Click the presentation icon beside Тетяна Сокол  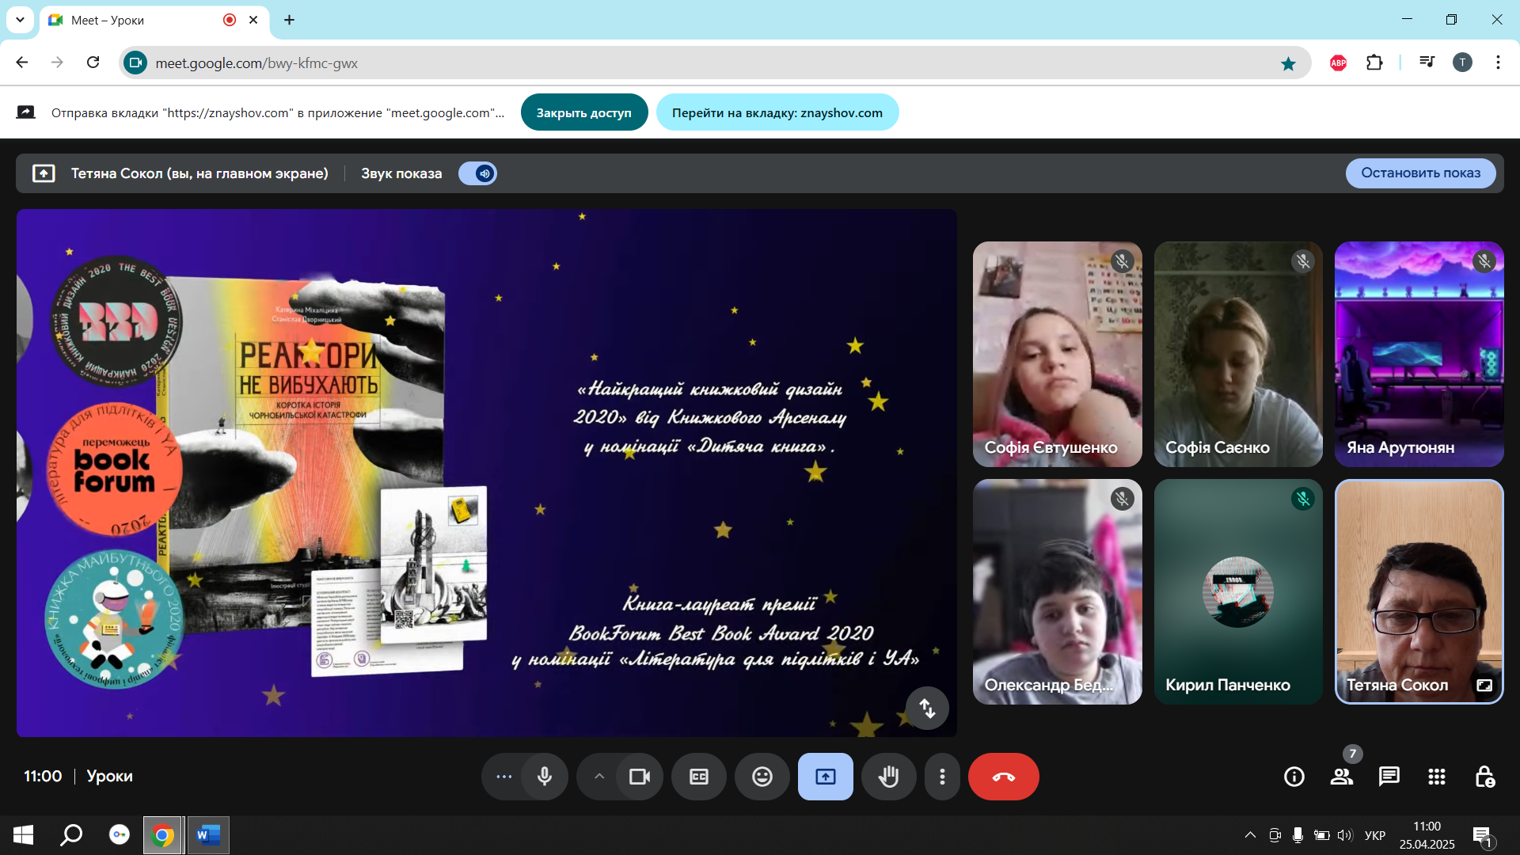point(44,173)
